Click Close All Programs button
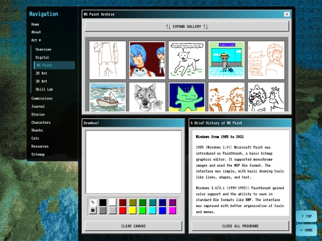The image size is (322, 241). coord(240,226)
